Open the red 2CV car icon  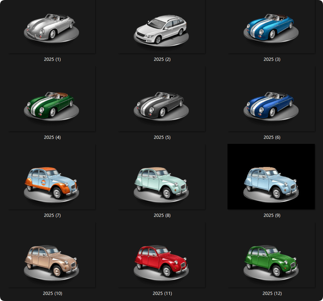click(162, 261)
